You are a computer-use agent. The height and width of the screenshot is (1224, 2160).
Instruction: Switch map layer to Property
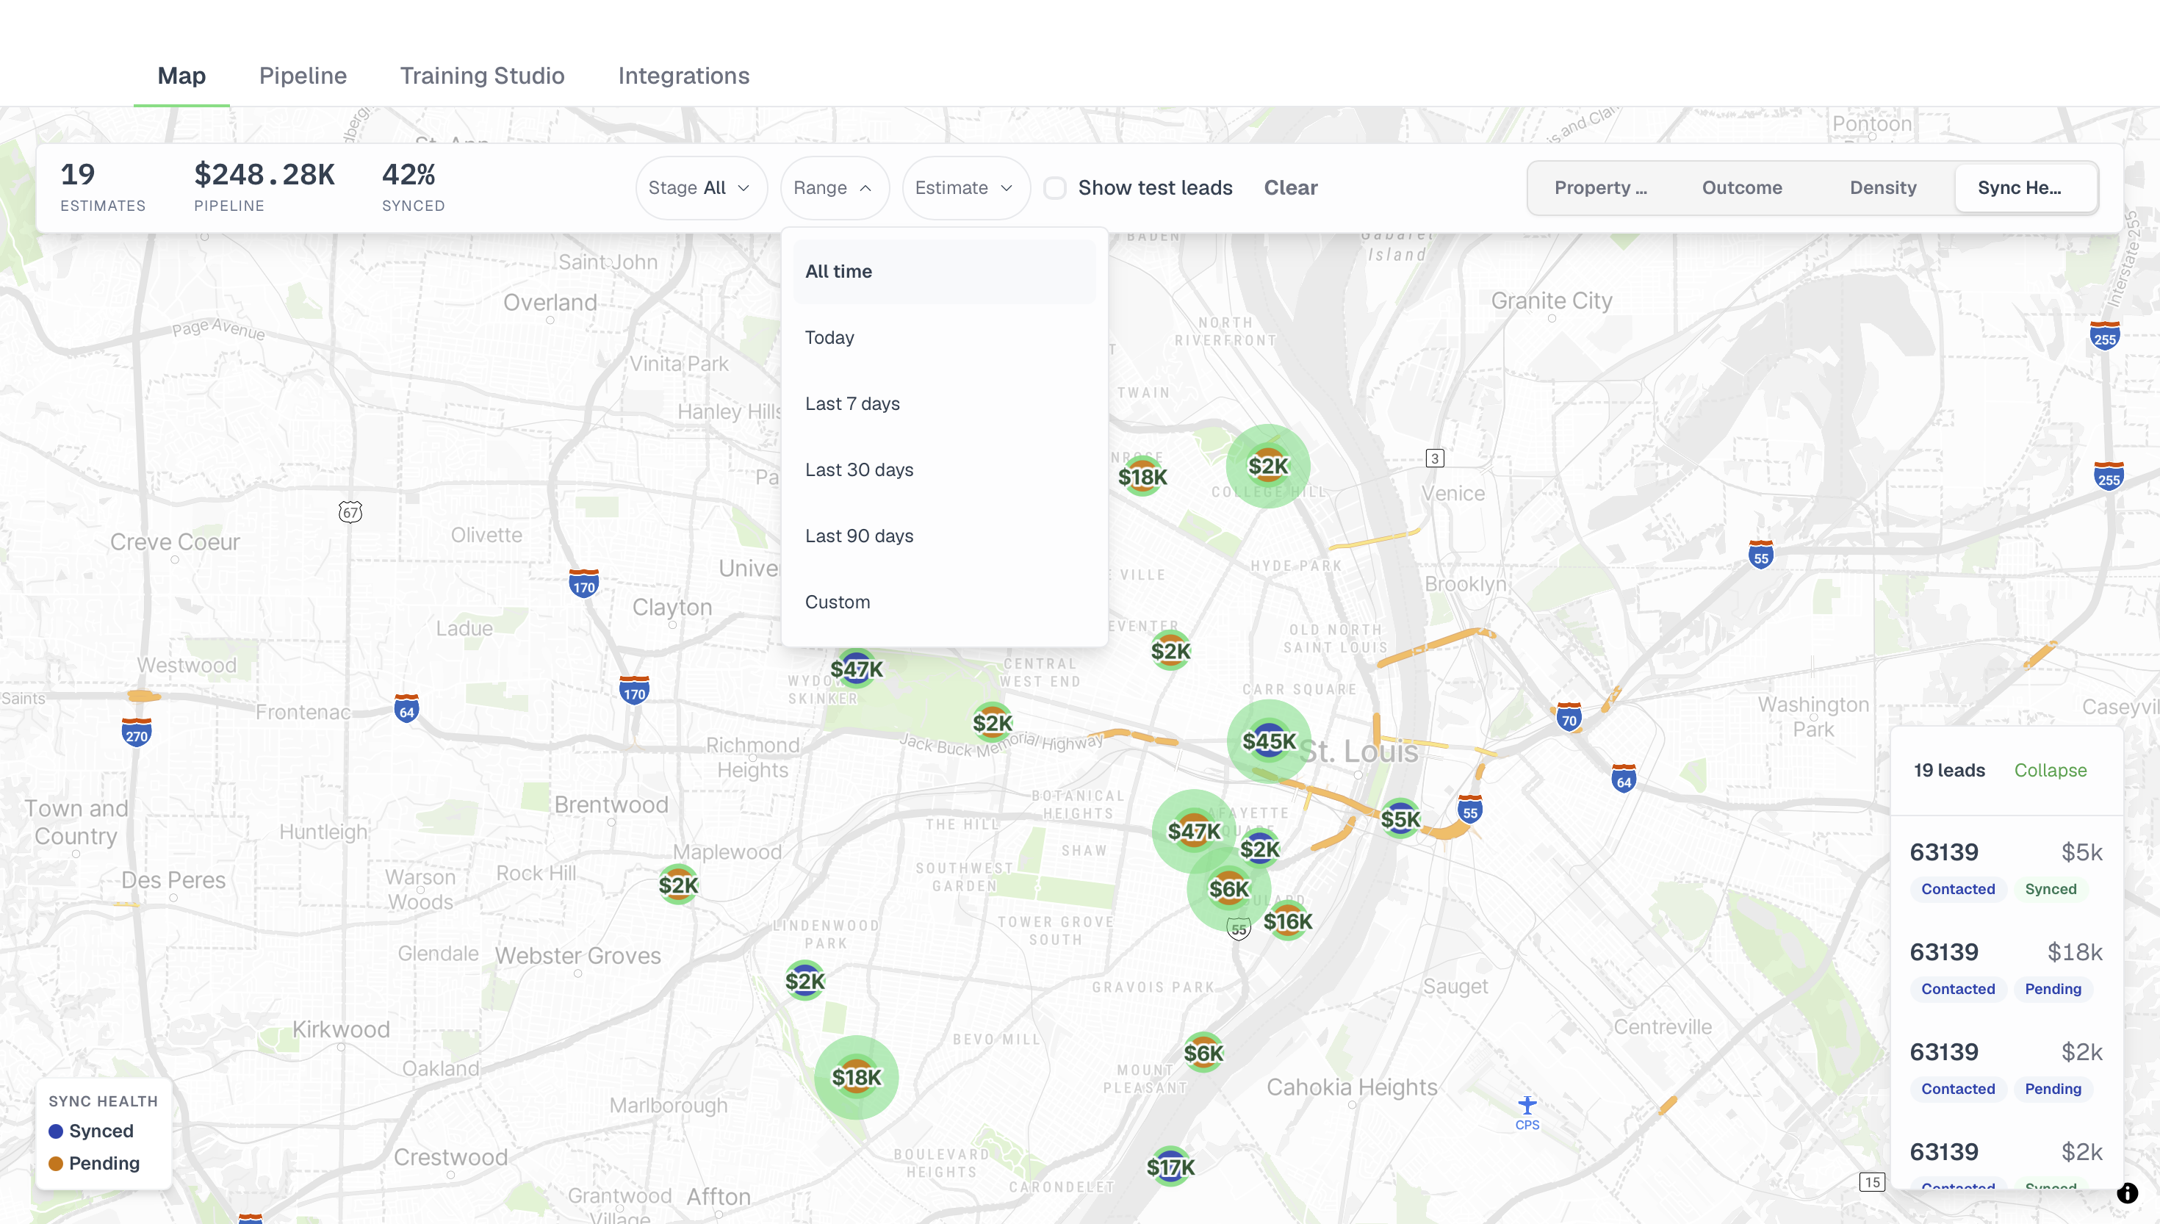pos(1600,187)
